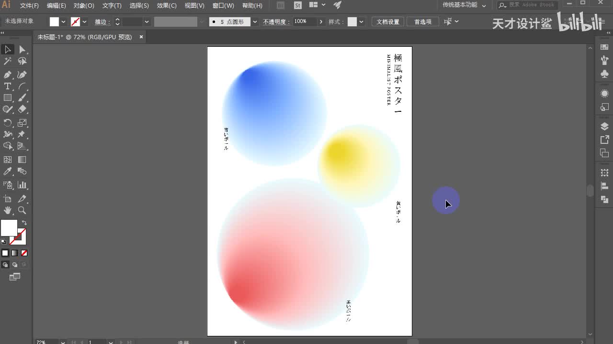Select the Shaper tool
The image size is (613, 344).
(x=8, y=109)
